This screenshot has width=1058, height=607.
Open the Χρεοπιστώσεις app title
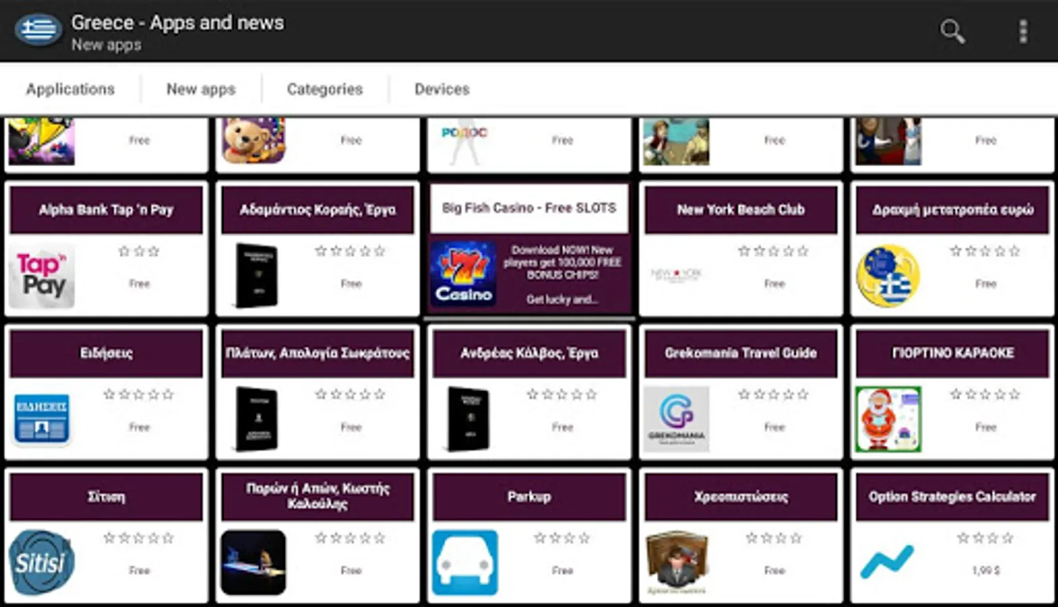tap(741, 497)
